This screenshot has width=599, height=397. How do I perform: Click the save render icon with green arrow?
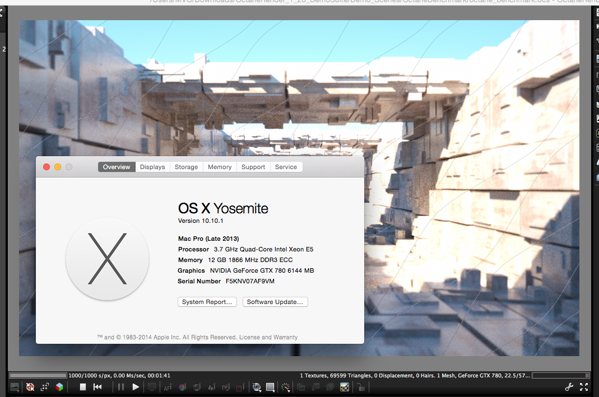(315, 387)
